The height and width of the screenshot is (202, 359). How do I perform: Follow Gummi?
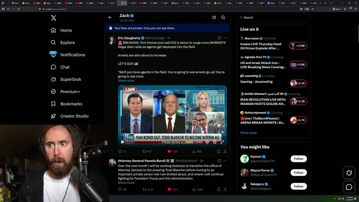299,159
